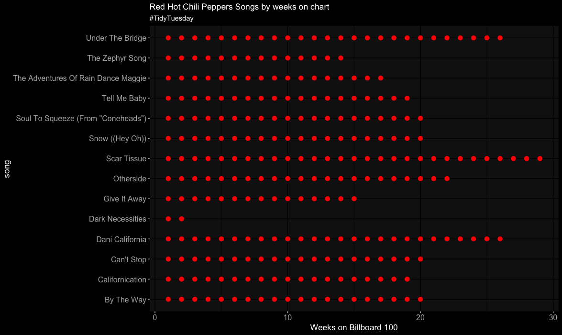Click the chart title 'Red Hot Chili Peppers Songs by weeks on chart'
Viewport: 562px width, 335px height.
[x=239, y=7]
